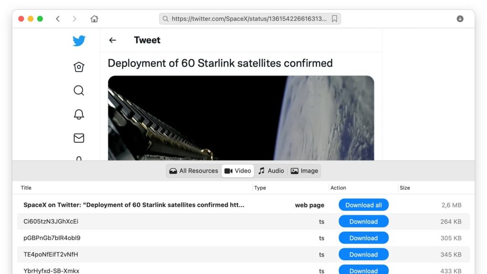Image resolution: width=487 pixels, height=274 pixels.
Task: Click the '2,6 MB' size value
Action: (451, 205)
